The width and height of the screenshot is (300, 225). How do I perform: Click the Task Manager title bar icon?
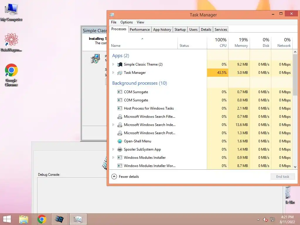(112, 15)
